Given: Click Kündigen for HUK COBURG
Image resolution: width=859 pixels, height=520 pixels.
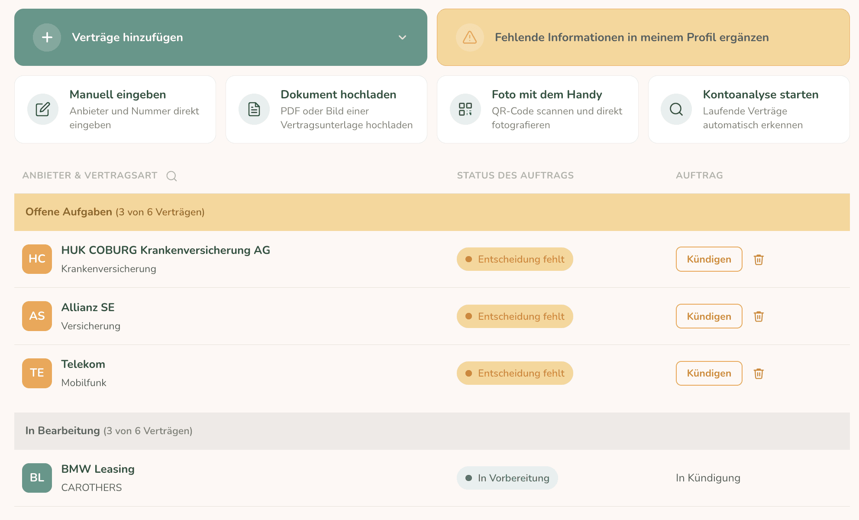Looking at the screenshot, I should [709, 259].
